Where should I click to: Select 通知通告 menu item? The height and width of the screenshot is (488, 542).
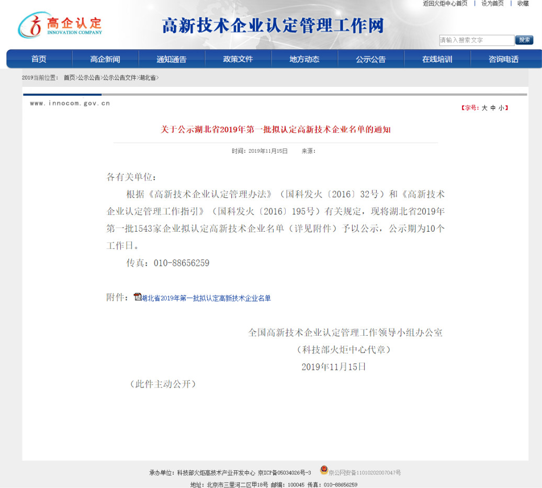click(x=172, y=59)
